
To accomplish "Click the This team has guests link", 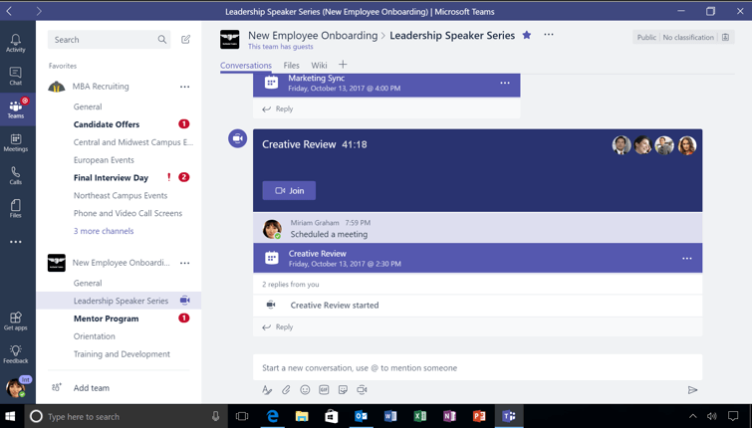I will (x=281, y=47).
